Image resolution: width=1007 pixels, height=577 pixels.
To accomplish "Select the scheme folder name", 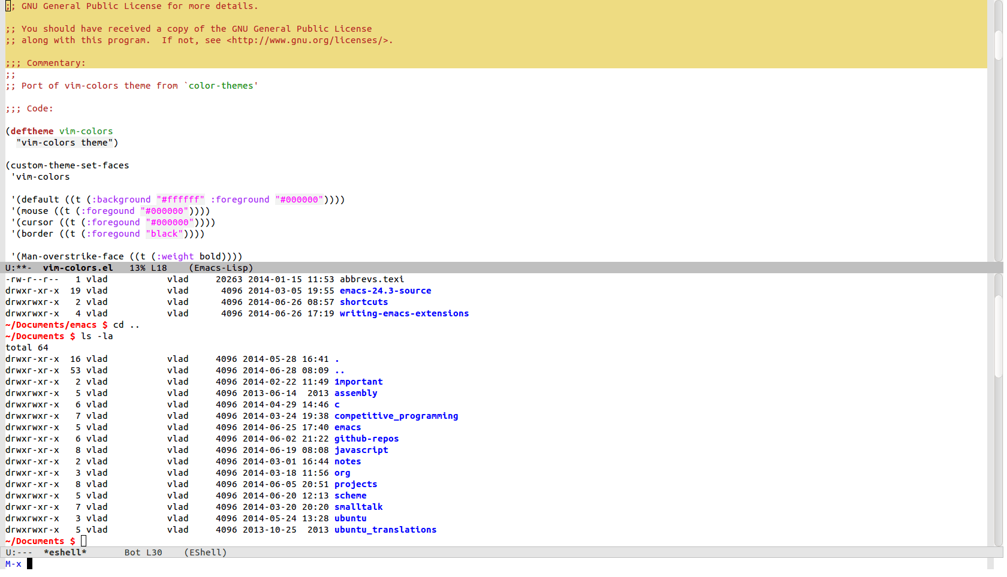I will click(351, 496).
